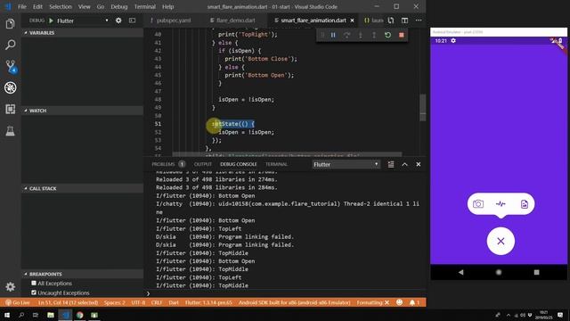570x321 pixels.
Task: Open the debug console icon in debug header
Action: [133, 21]
